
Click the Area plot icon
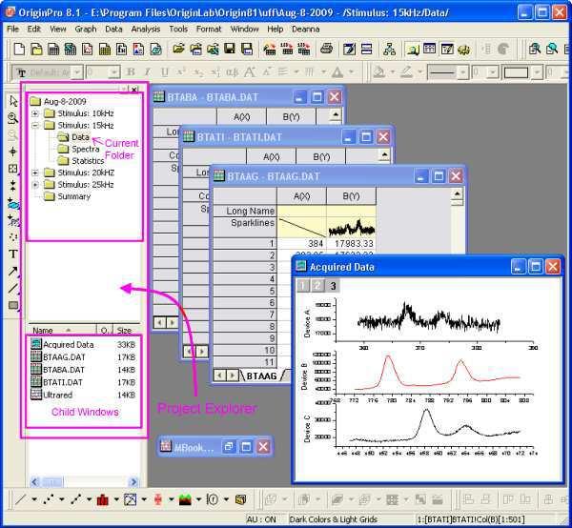pyautogui.click(x=185, y=499)
